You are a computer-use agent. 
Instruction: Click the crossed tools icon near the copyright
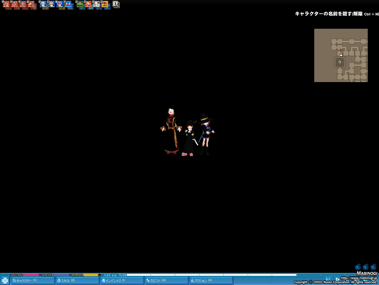pyautogui.click(x=328, y=279)
